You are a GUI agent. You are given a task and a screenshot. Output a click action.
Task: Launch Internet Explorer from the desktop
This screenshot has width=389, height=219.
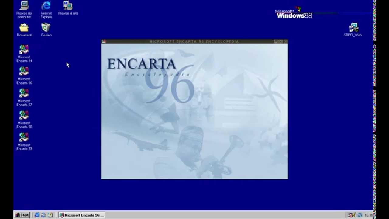point(46,9)
